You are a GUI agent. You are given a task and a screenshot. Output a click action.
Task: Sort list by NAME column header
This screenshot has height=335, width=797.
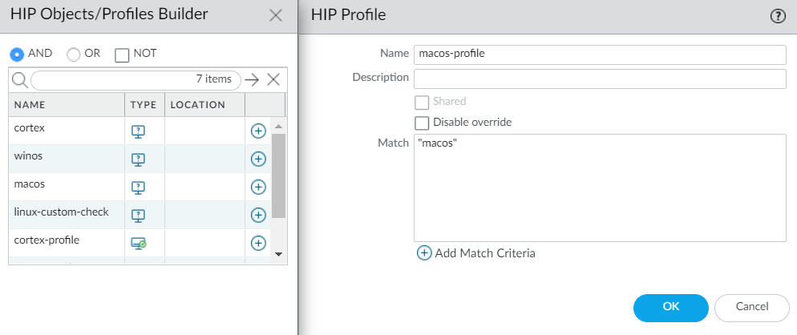(x=30, y=105)
